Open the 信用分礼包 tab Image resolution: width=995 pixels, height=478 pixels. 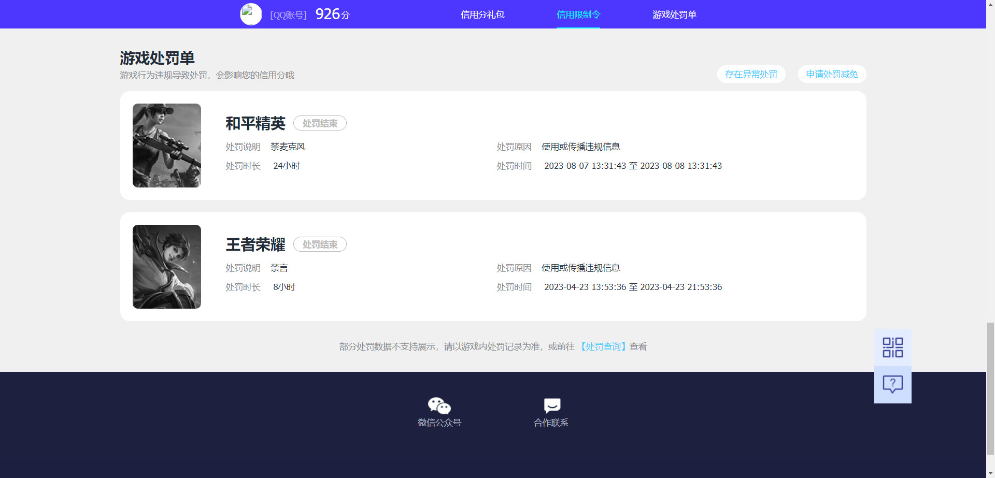482,15
